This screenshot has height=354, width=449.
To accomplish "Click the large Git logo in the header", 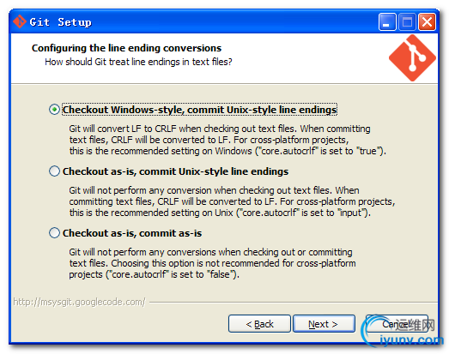I will tap(412, 58).
